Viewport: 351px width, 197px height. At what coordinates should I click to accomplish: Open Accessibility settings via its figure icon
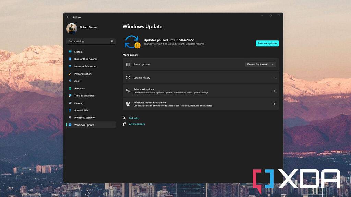point(70,110)
